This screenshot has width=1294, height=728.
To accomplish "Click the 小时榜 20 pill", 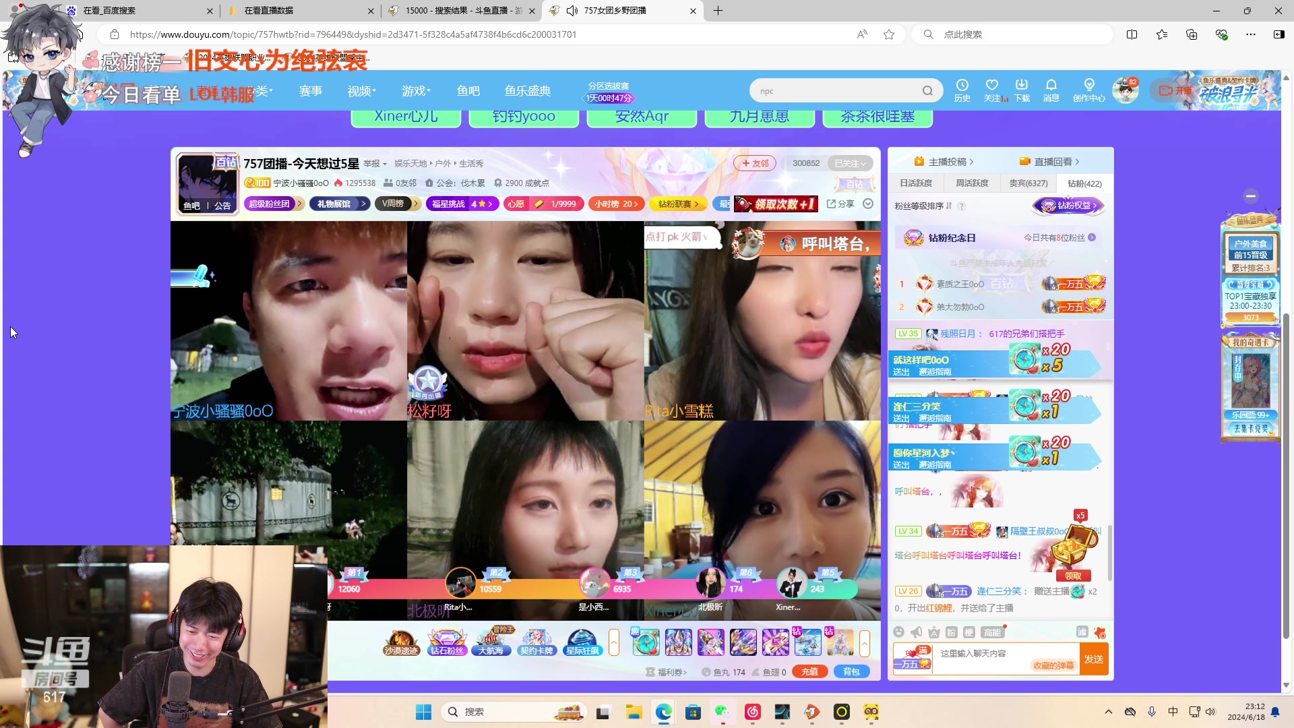I will click(617, 204).
